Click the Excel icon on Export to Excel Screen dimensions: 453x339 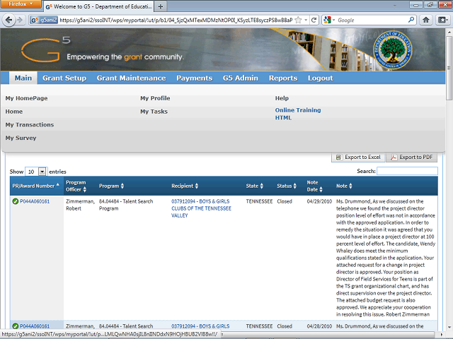[x=338, y=157]
